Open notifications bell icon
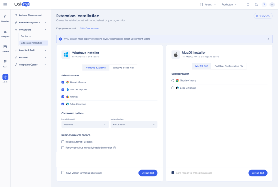278x187 pixels. 256,5
